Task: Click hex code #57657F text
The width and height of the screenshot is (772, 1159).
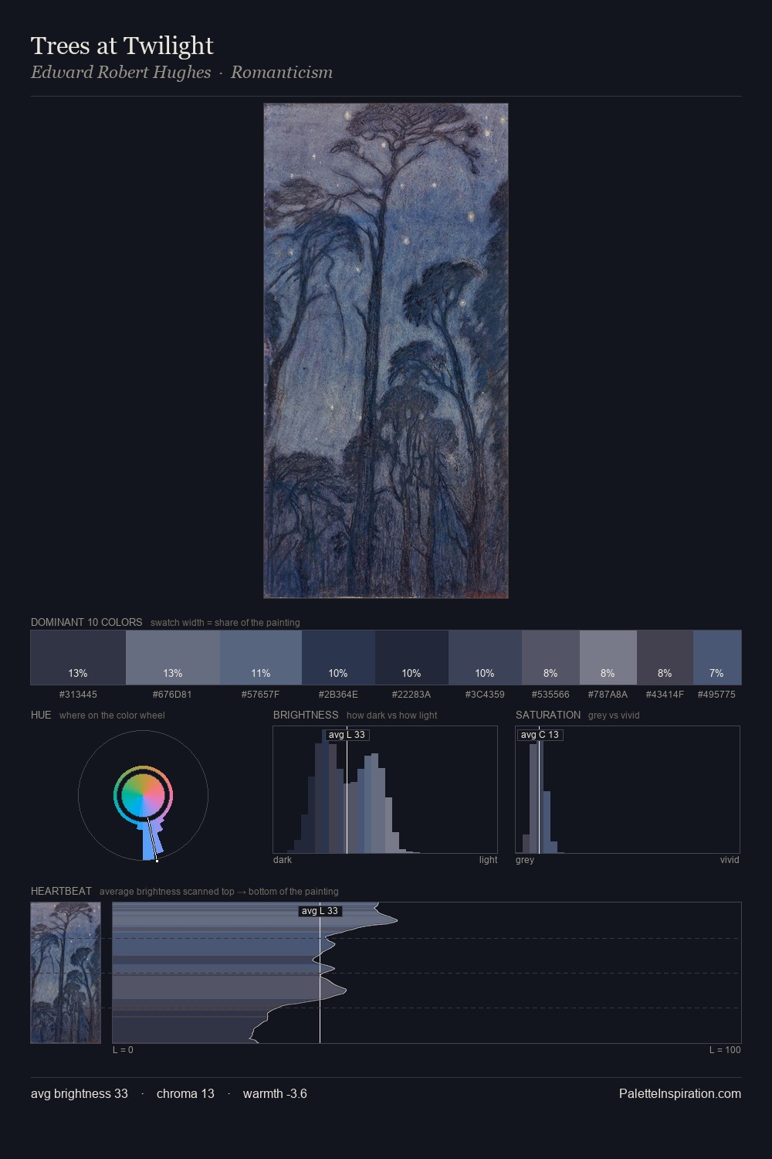Action: click(261, 695)
